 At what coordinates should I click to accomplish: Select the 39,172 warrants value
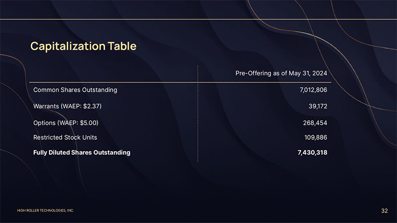(x=317, y=106)
